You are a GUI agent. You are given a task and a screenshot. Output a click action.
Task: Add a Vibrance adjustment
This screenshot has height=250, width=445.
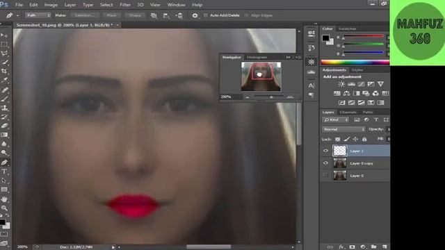[x=380, y=84]
